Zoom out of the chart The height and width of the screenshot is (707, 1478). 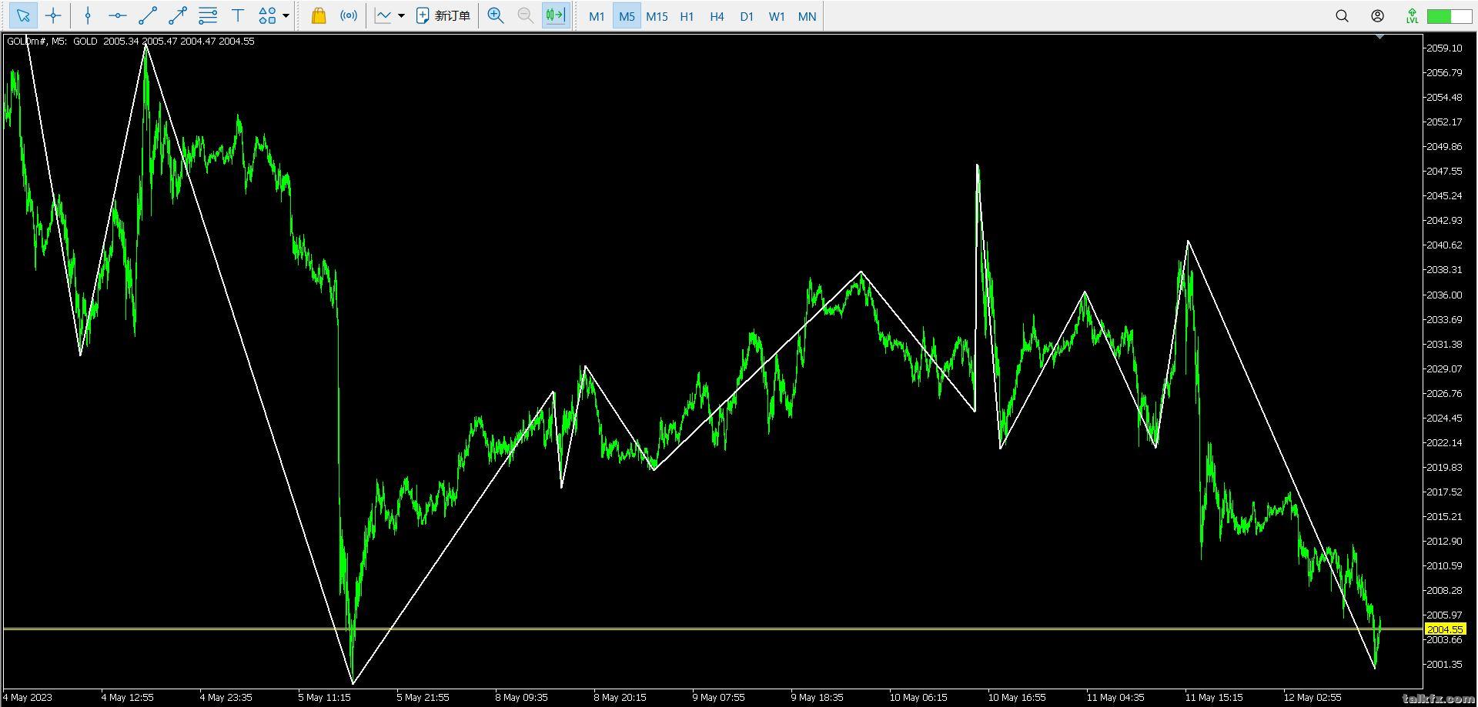tap(526, 15)
